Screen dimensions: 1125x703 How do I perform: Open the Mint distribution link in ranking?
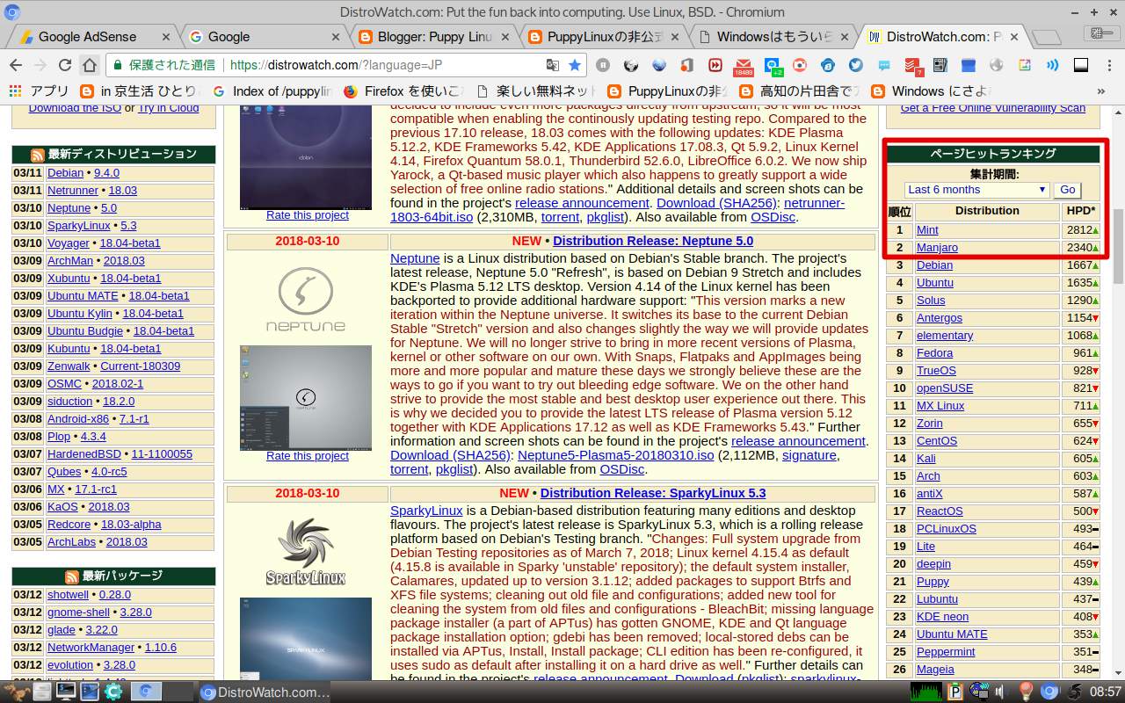pos(927,230)
